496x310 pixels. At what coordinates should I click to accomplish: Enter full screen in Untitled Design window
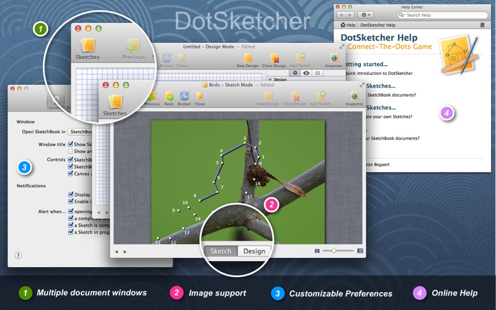342,47
